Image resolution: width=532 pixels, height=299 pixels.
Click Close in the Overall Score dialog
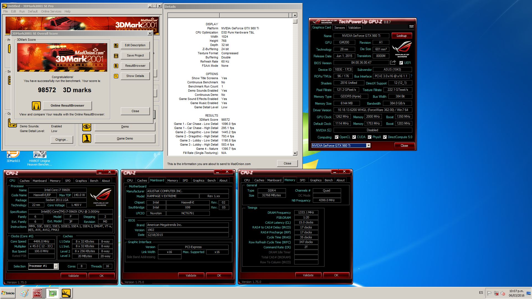135,111
